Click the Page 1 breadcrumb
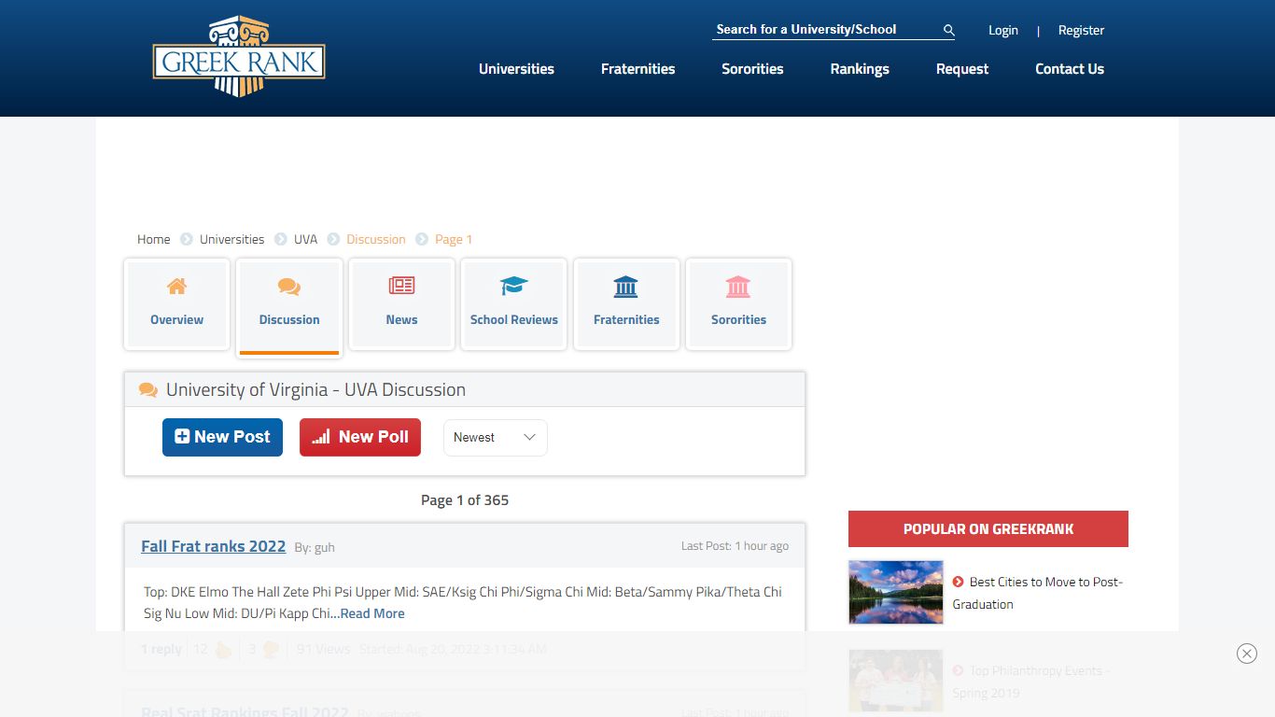This screenshot has height=717, width=1275. tap(454, 239)
